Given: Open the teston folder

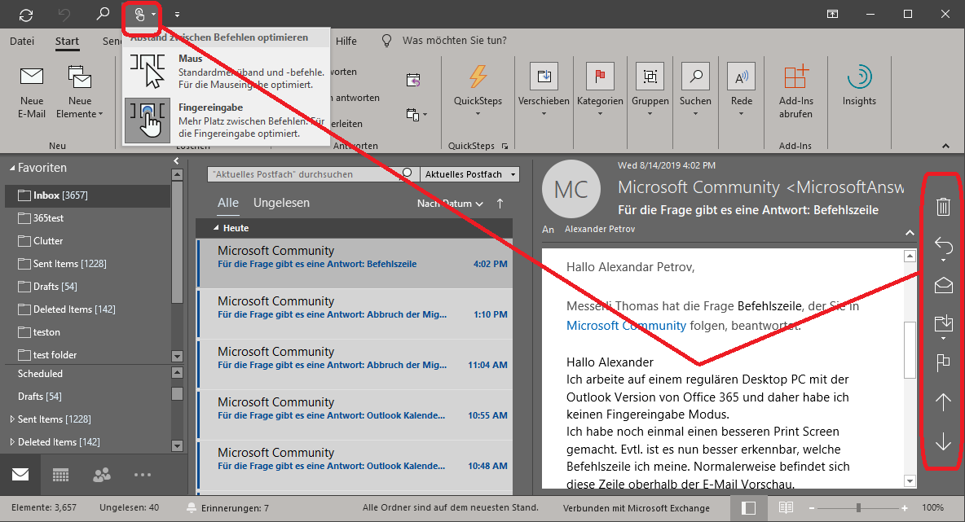Looking at the screenshot, I should tap(39, 332).
